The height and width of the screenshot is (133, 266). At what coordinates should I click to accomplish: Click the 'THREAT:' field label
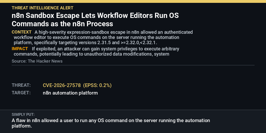[x=21, y=85]
